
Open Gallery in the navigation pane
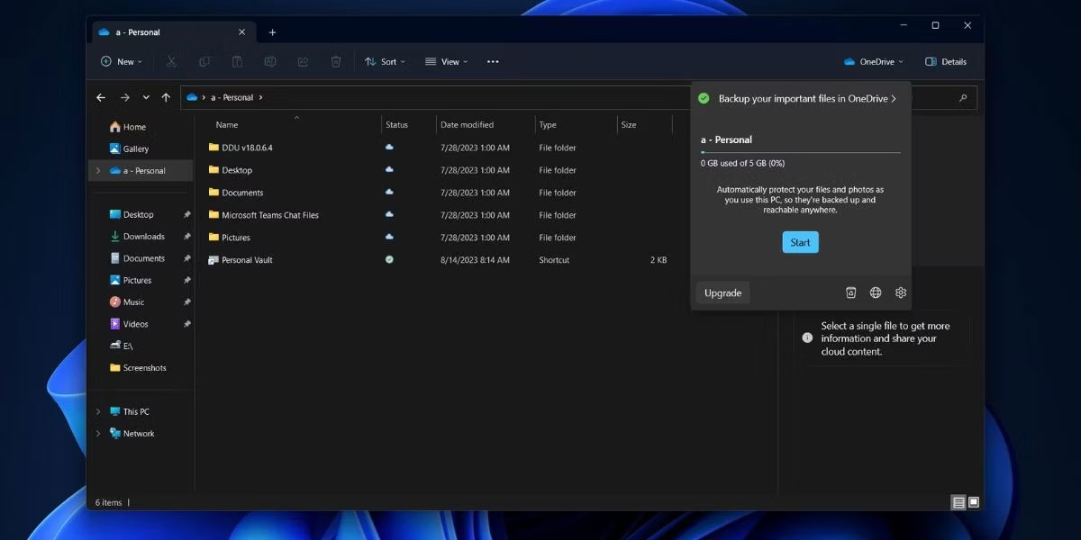pyautogui.click(x=129, y=148)
